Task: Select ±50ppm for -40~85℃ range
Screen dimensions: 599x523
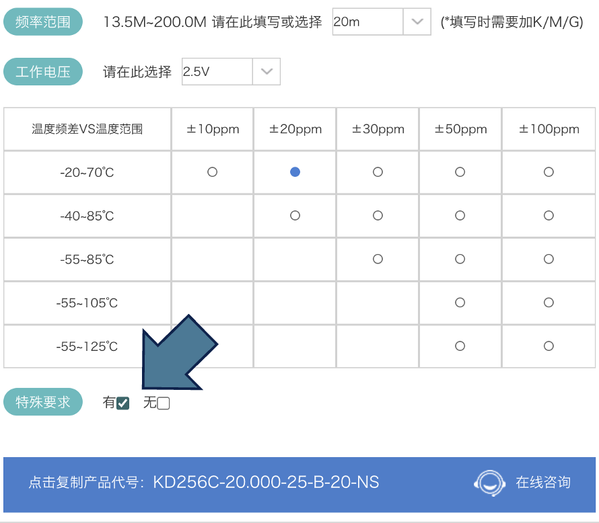Action: click(x=460, y=216)
